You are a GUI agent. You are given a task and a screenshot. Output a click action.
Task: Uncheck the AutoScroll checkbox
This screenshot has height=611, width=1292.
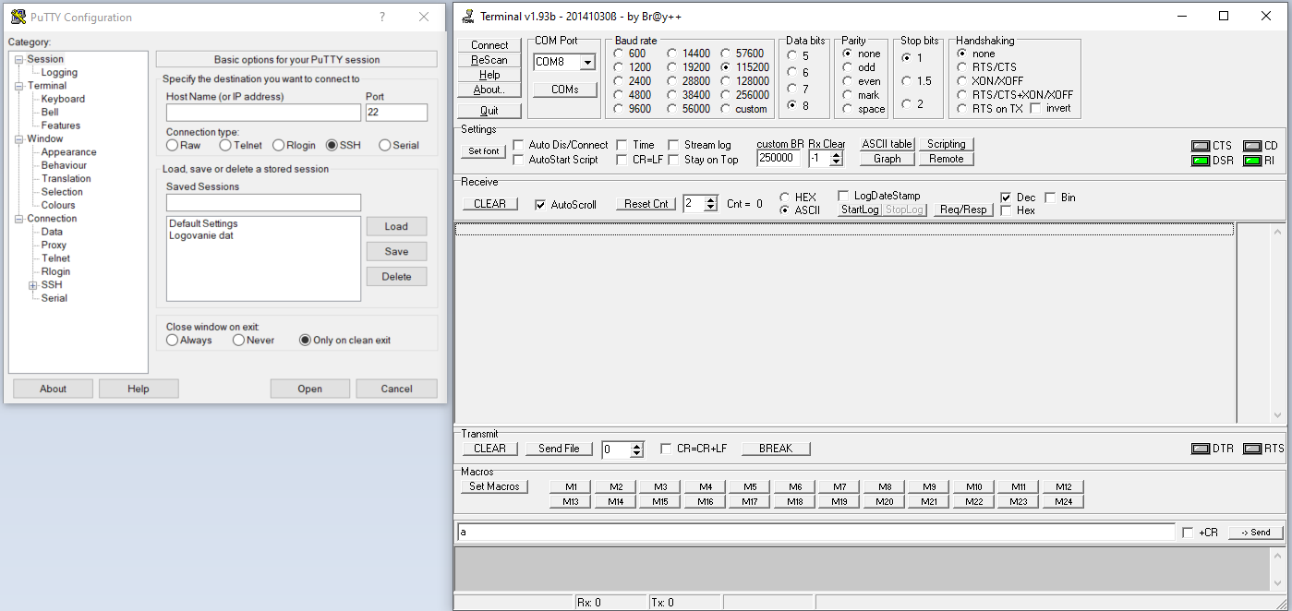(x=540, y=205)
